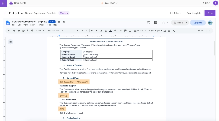Open version history clock icon
The width and height of the screenshot is (219, 121).
click(149, 22)
